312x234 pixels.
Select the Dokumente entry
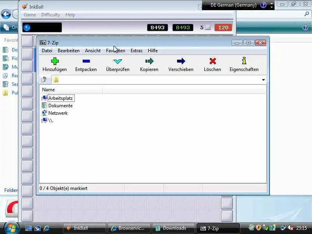point(60,106)
